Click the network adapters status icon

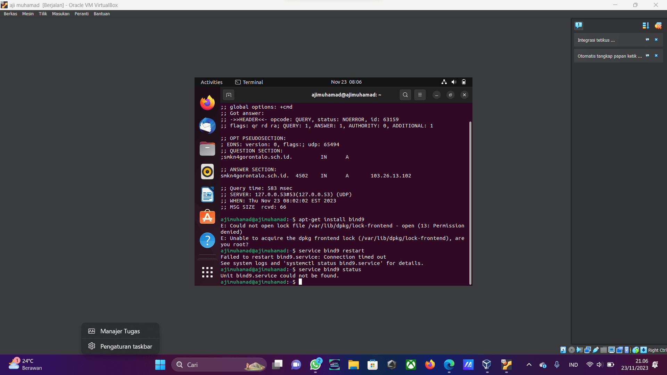click(587, 350)
